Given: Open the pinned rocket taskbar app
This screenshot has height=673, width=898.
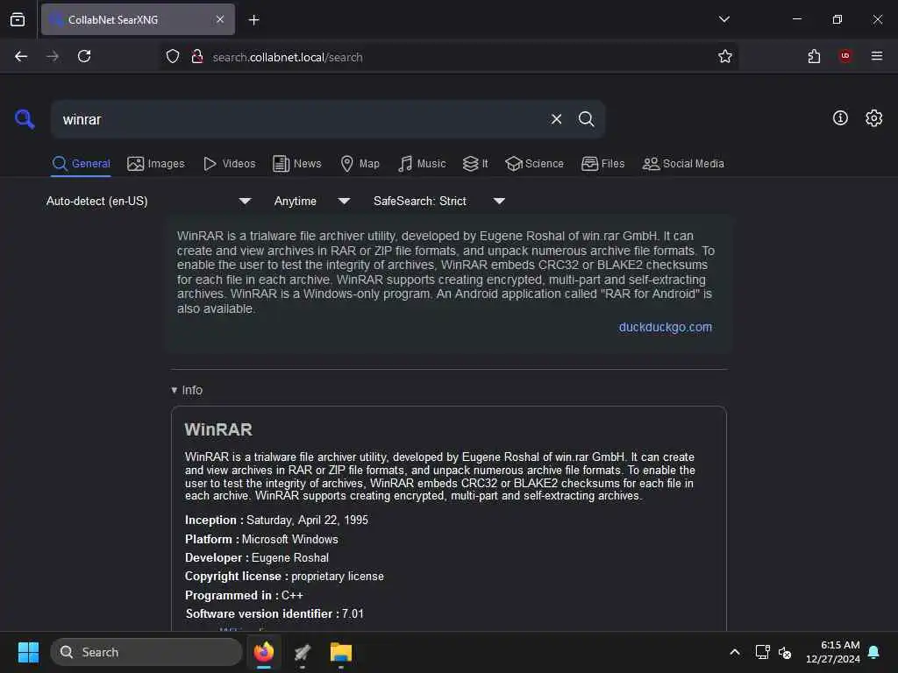Looking at the screenshot, I should [303, 652].
